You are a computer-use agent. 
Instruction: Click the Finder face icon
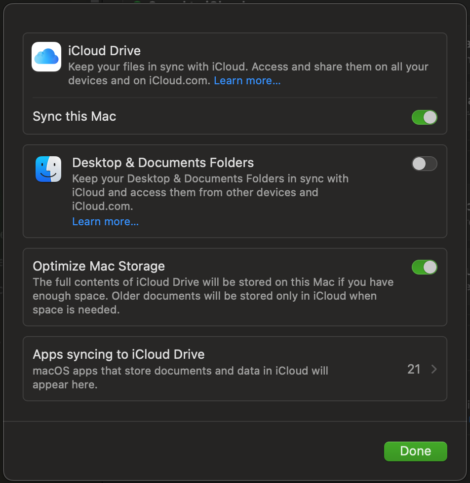48,169
